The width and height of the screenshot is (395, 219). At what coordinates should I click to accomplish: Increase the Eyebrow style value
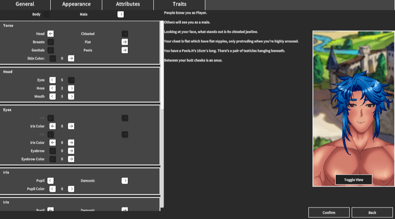pos(71,151)
